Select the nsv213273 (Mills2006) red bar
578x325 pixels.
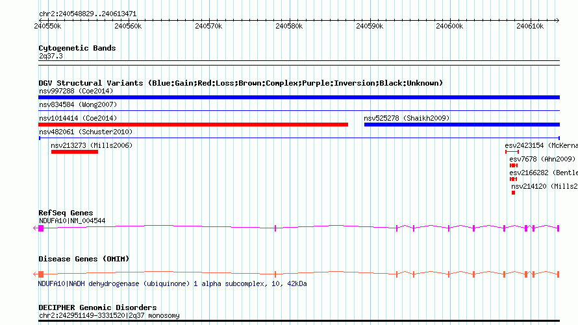[75, 152]
